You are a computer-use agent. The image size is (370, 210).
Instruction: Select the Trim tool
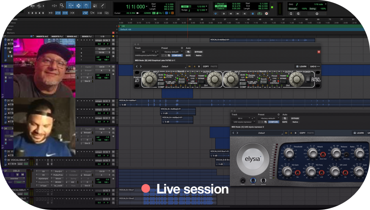pos(71,6)
